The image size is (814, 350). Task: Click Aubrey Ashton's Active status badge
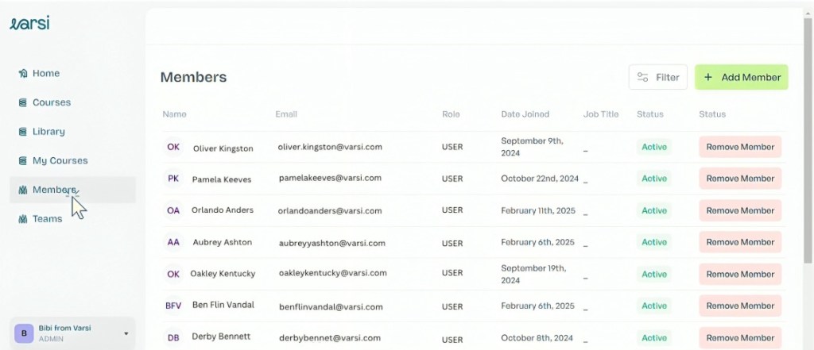coord(654,242)
